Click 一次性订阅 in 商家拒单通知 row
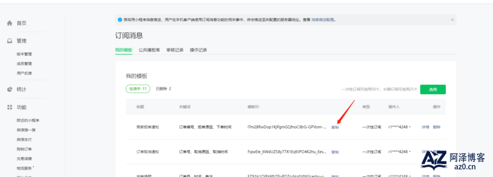493x177 pixels. [x=372, y=127]
